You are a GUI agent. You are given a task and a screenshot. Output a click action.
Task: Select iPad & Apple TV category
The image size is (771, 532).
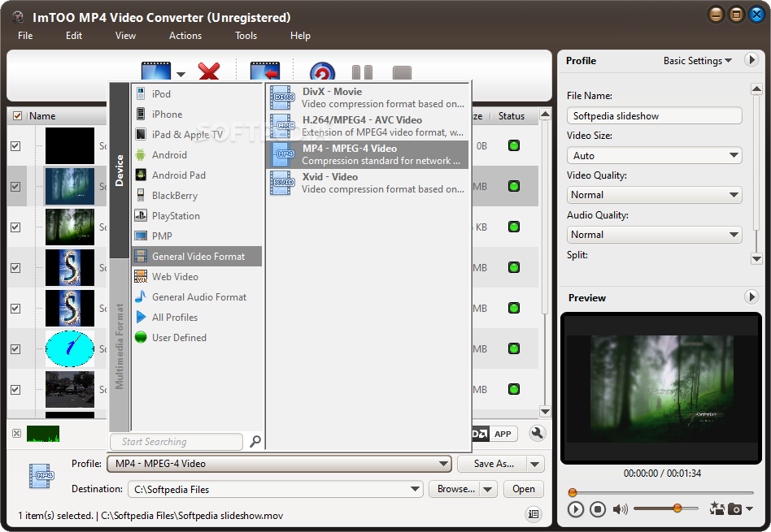(197, 135)
